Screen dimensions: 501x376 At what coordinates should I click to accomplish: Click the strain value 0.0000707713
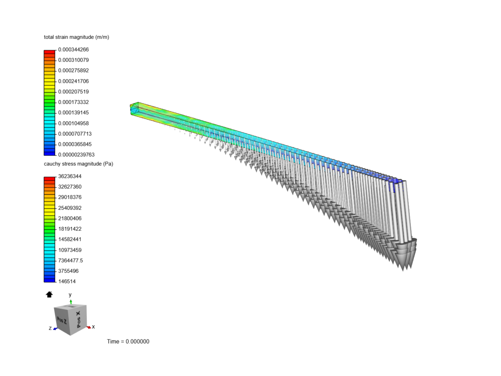(x=75, y=134)
